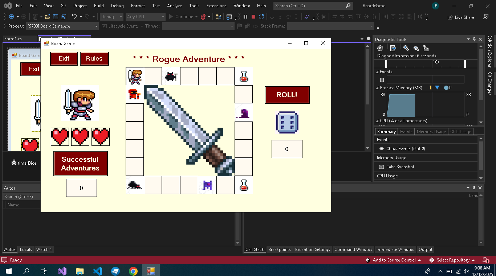
Task: Collapse the Process Memory graph section
Action: (377, 88)
